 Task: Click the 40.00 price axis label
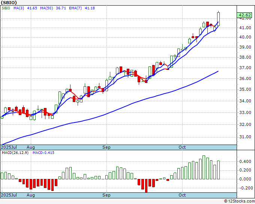point(245,37)
